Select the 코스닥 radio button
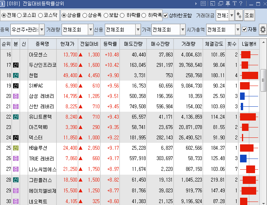 (x=40, y=15)
